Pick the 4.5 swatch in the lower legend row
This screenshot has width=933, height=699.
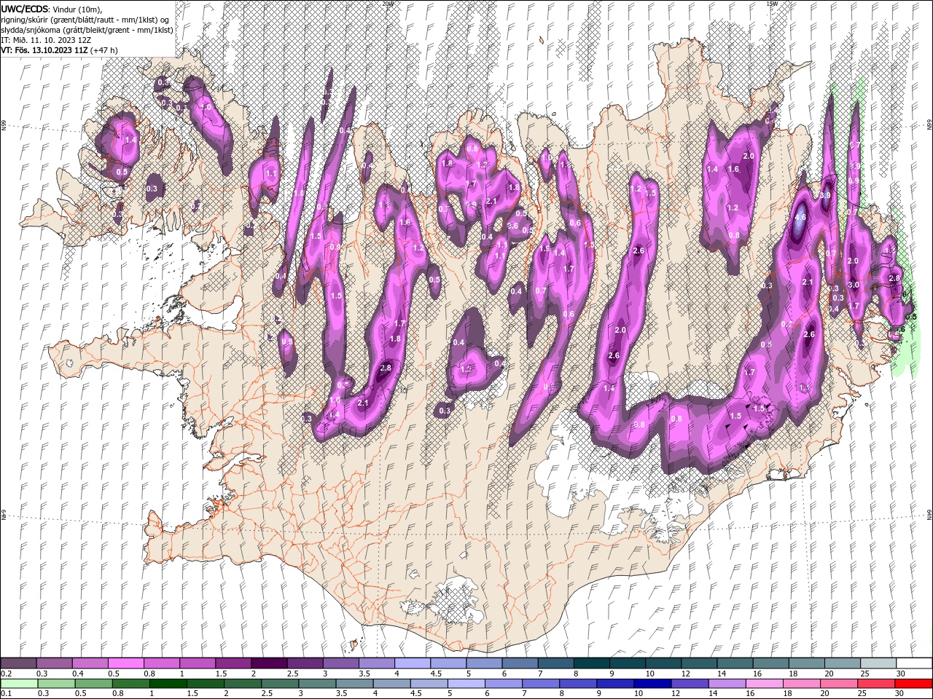pos(429,684)
